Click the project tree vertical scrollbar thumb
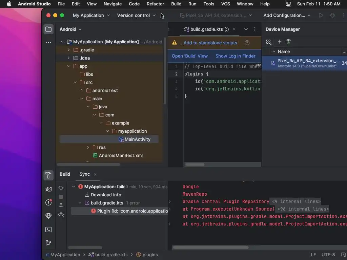Screen dimensions: 347x260 165,71
